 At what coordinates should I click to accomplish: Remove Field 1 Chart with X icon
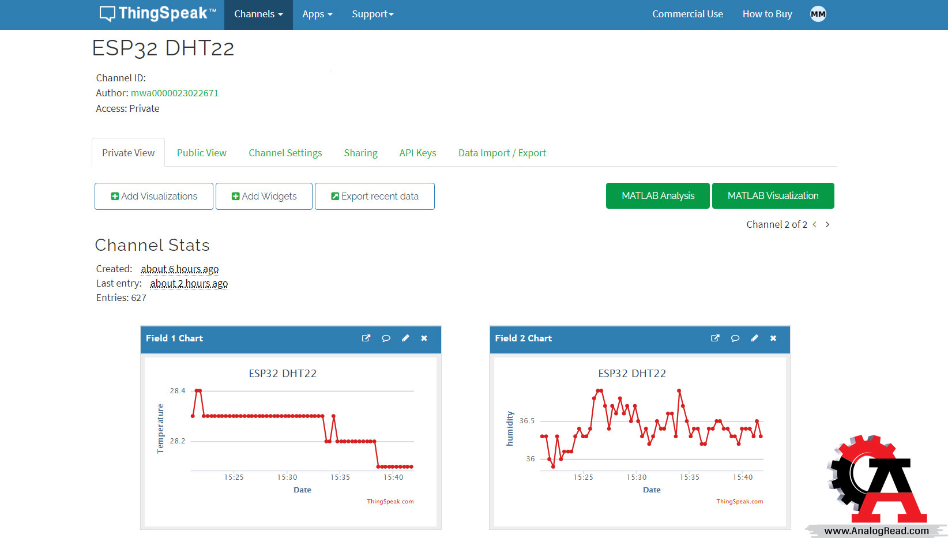[424, 338]
